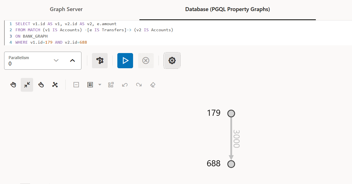This screenshot has height=184, width=352.
Task: Click the undo arrow icon
Action: [125, 85]
